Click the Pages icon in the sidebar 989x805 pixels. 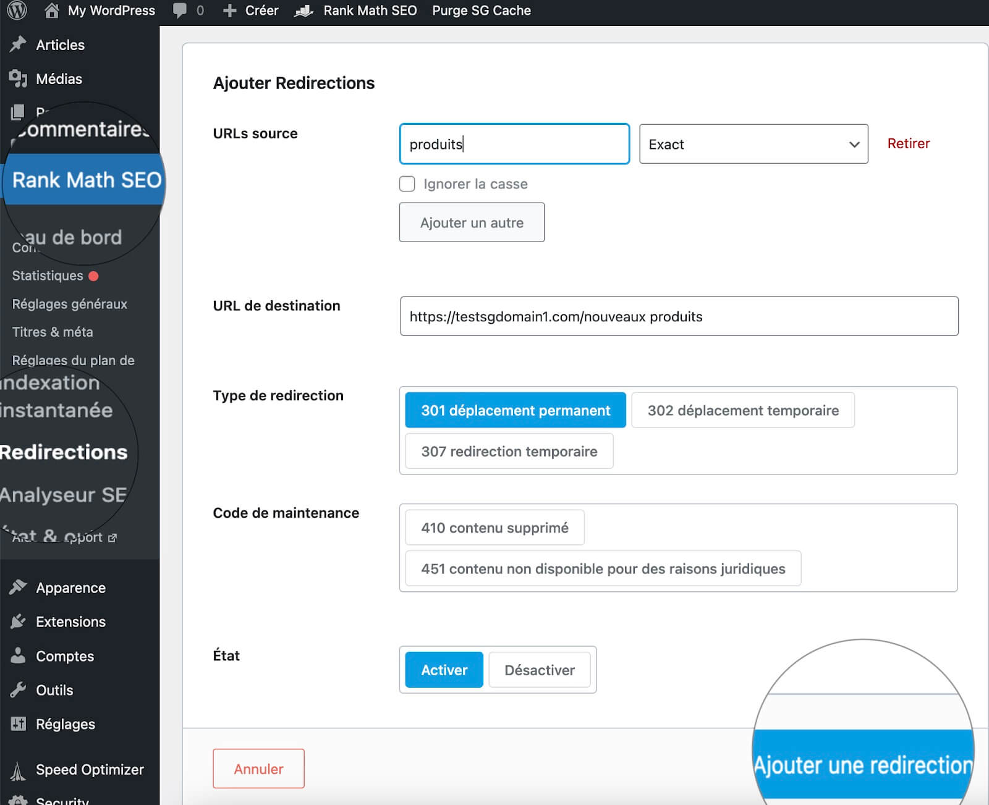point(18,112)
